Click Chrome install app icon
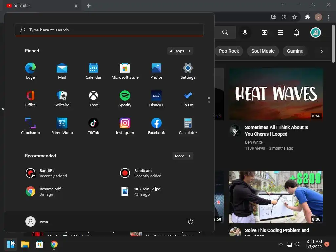Viewport: 336px width, 252px height. [x=273, y=17]
